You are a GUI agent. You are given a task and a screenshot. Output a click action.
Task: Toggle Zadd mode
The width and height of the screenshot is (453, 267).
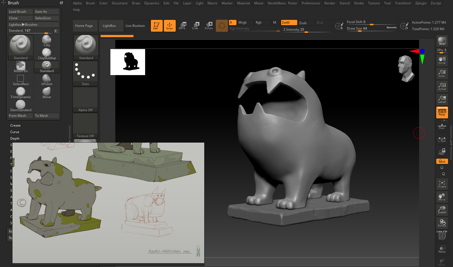click(x=289, y=22)
